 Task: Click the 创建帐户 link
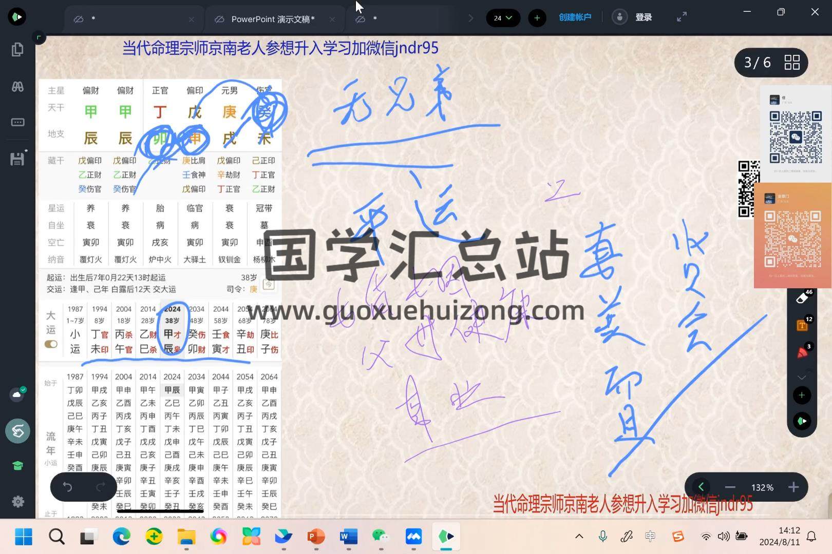coord(575,17)
